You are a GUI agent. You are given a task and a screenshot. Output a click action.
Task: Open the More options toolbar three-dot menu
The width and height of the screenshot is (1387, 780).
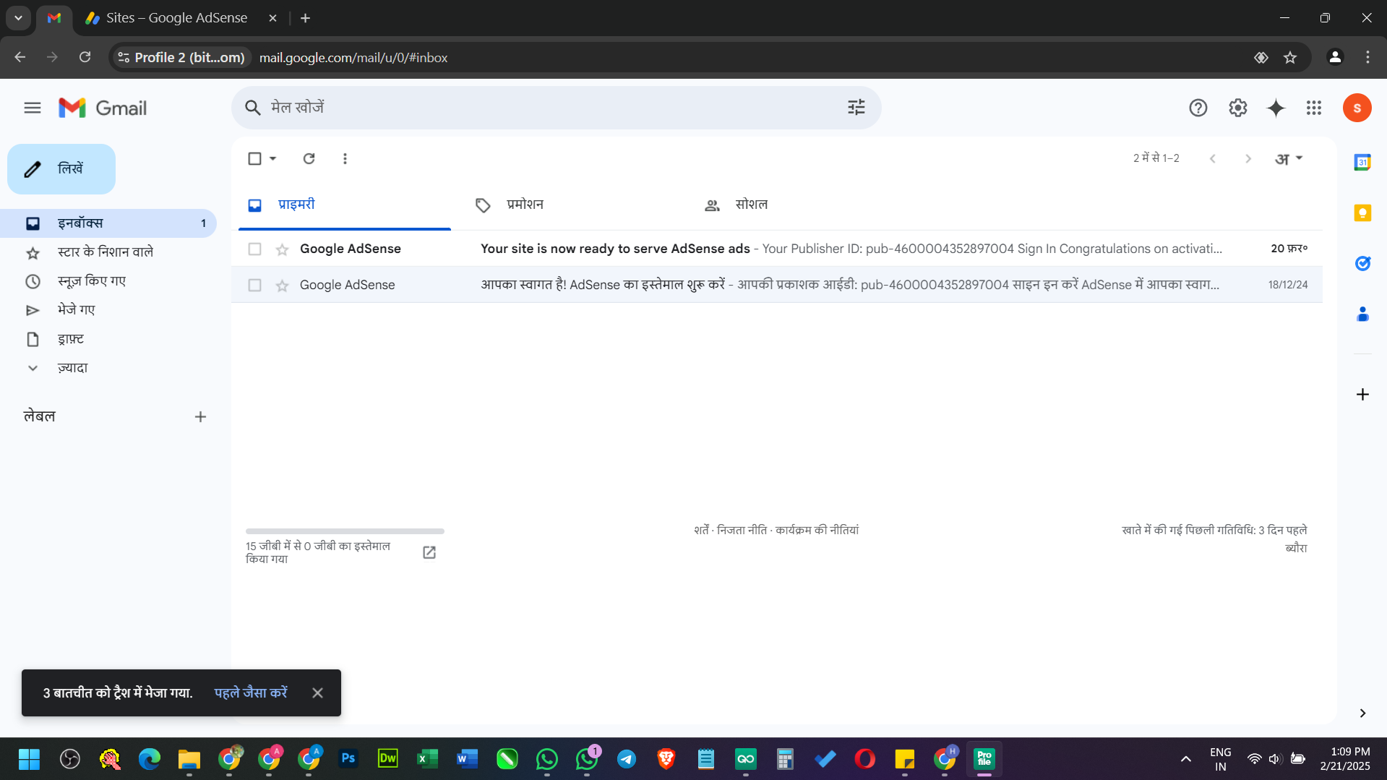(x=345, y=158)
